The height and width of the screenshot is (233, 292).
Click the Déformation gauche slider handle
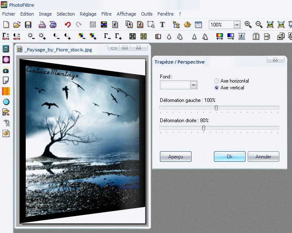point(216,107)
